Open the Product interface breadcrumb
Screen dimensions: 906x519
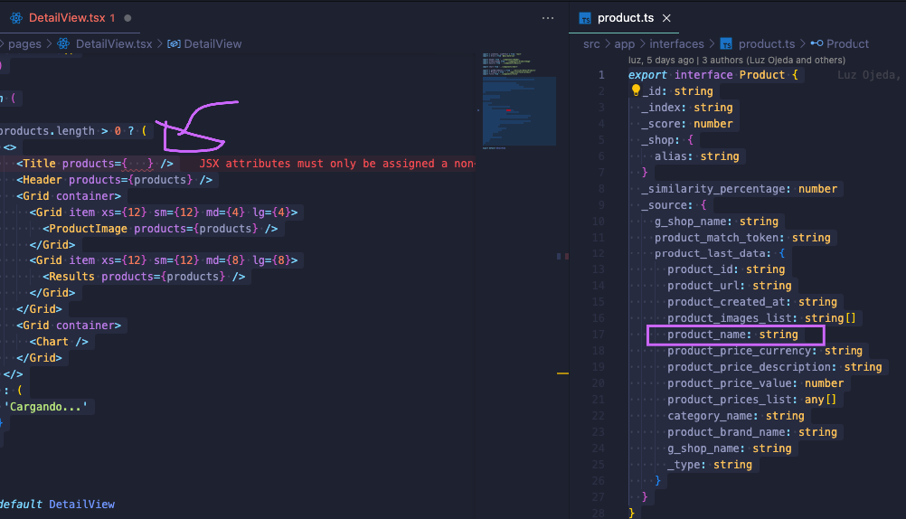tap(847, 44)
